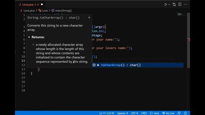Start Go Live server
This screenshot has height=115, width=205.
[168, 113]
